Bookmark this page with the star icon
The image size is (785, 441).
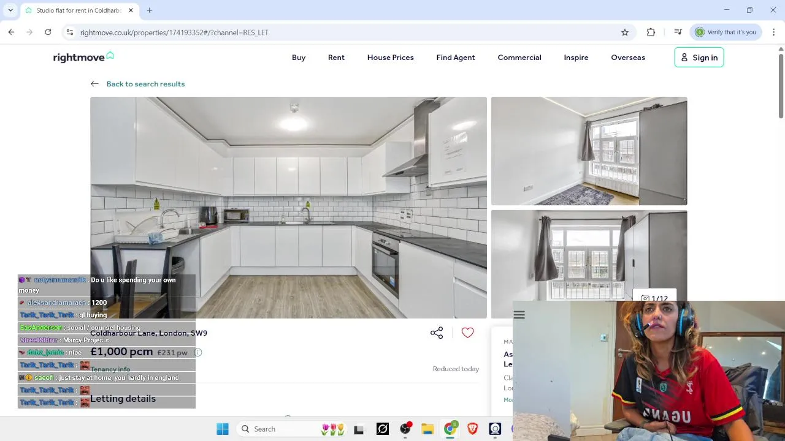[625, 32]
